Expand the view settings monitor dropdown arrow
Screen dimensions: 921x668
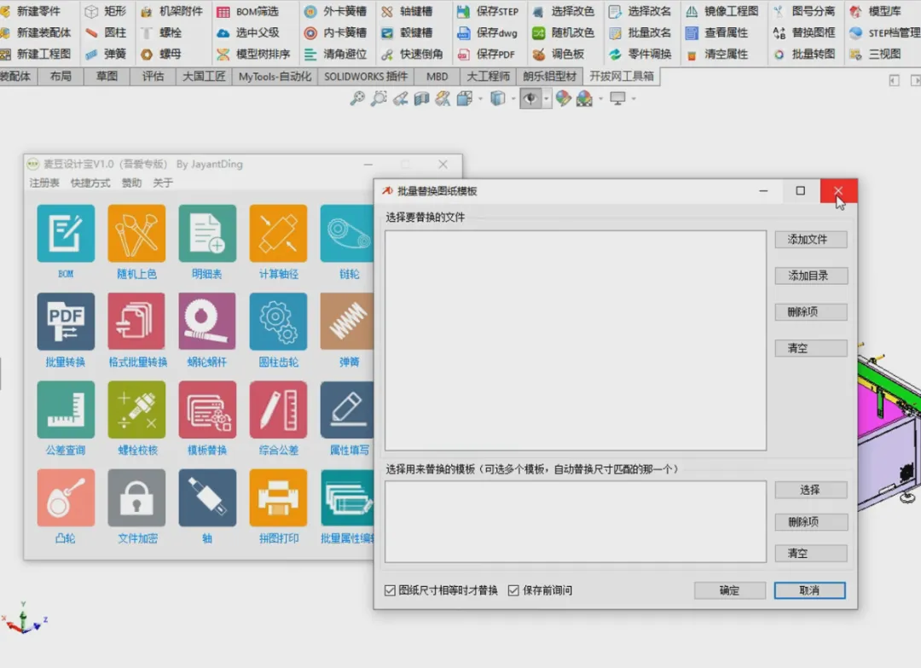point(634,99)
